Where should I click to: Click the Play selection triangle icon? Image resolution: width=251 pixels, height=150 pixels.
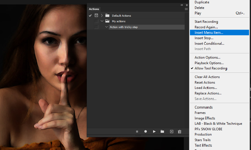point(154,132)
